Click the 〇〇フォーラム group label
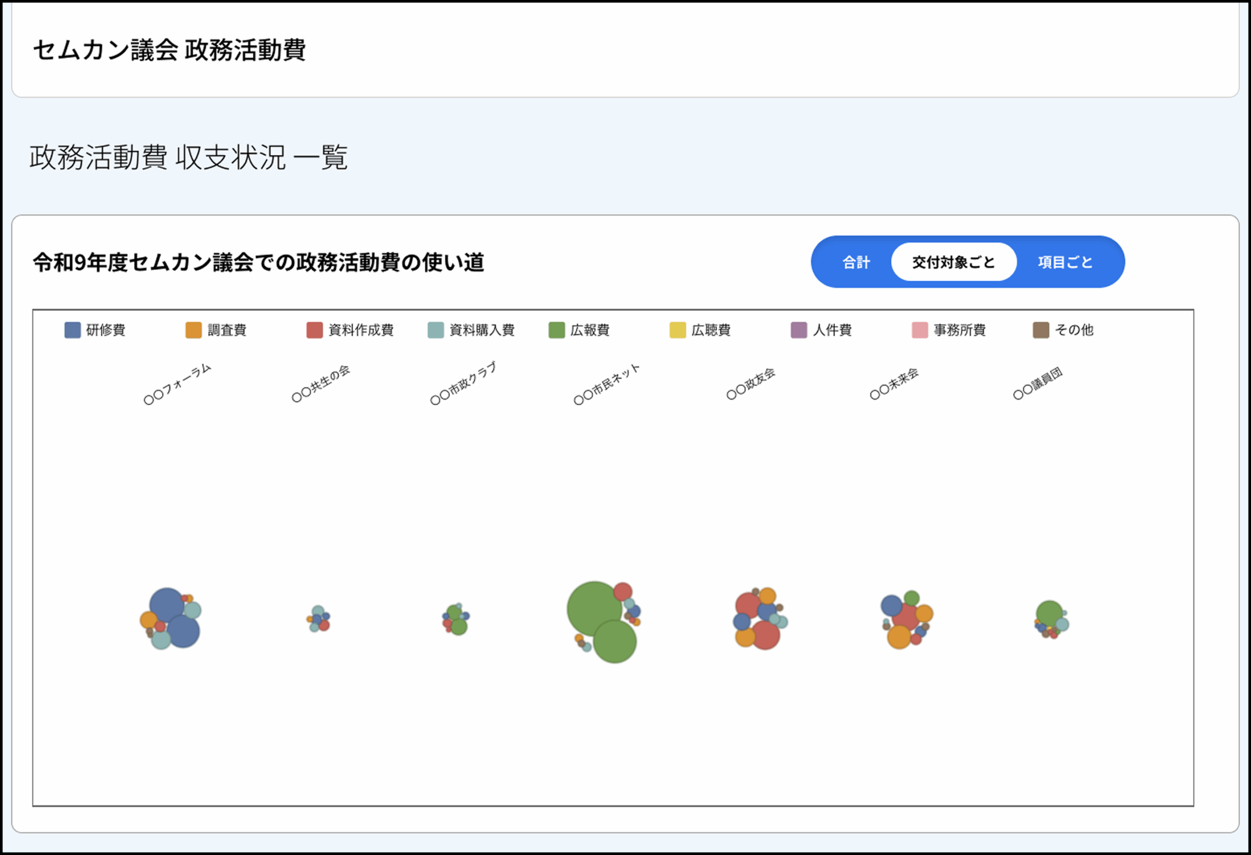 coord(178,384)
